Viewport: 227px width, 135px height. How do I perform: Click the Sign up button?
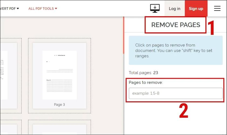[x=196, y=9]
